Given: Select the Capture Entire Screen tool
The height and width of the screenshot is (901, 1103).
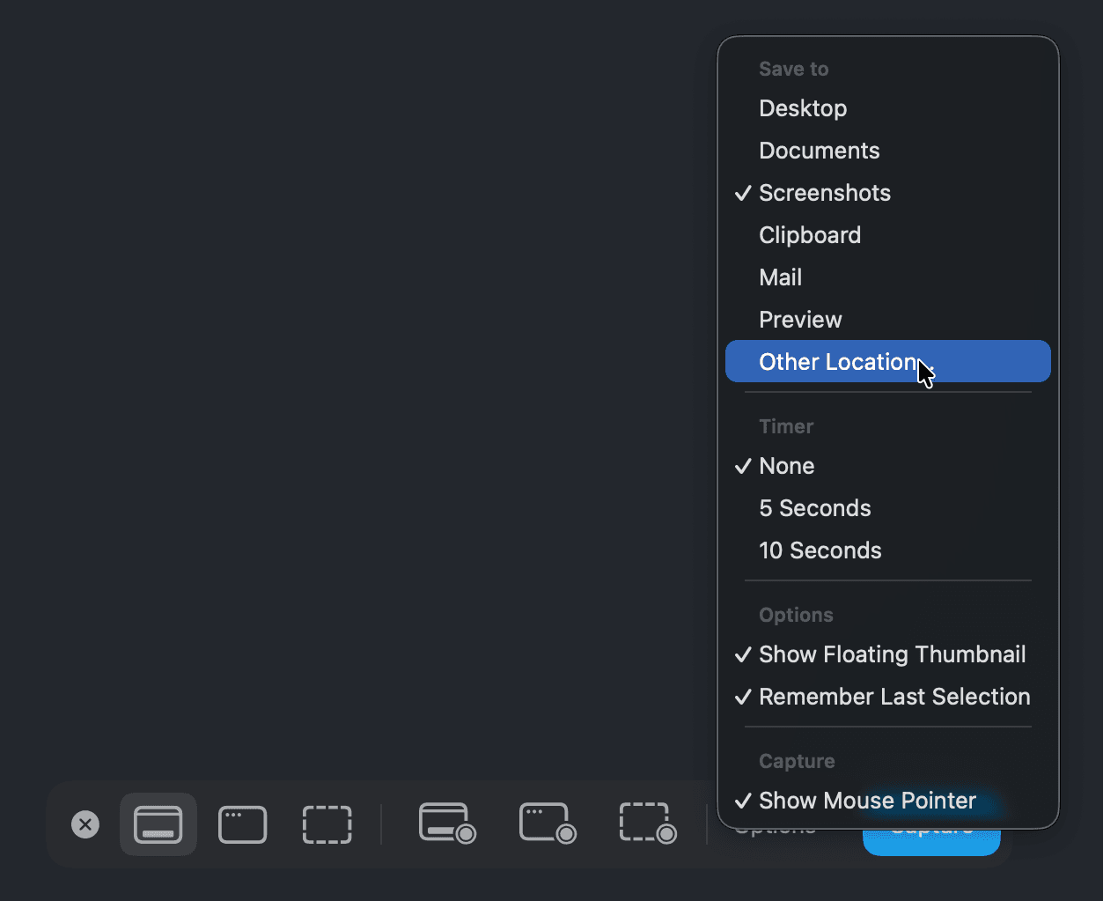Looking at the screenshot, I should (x=158, y=824).
